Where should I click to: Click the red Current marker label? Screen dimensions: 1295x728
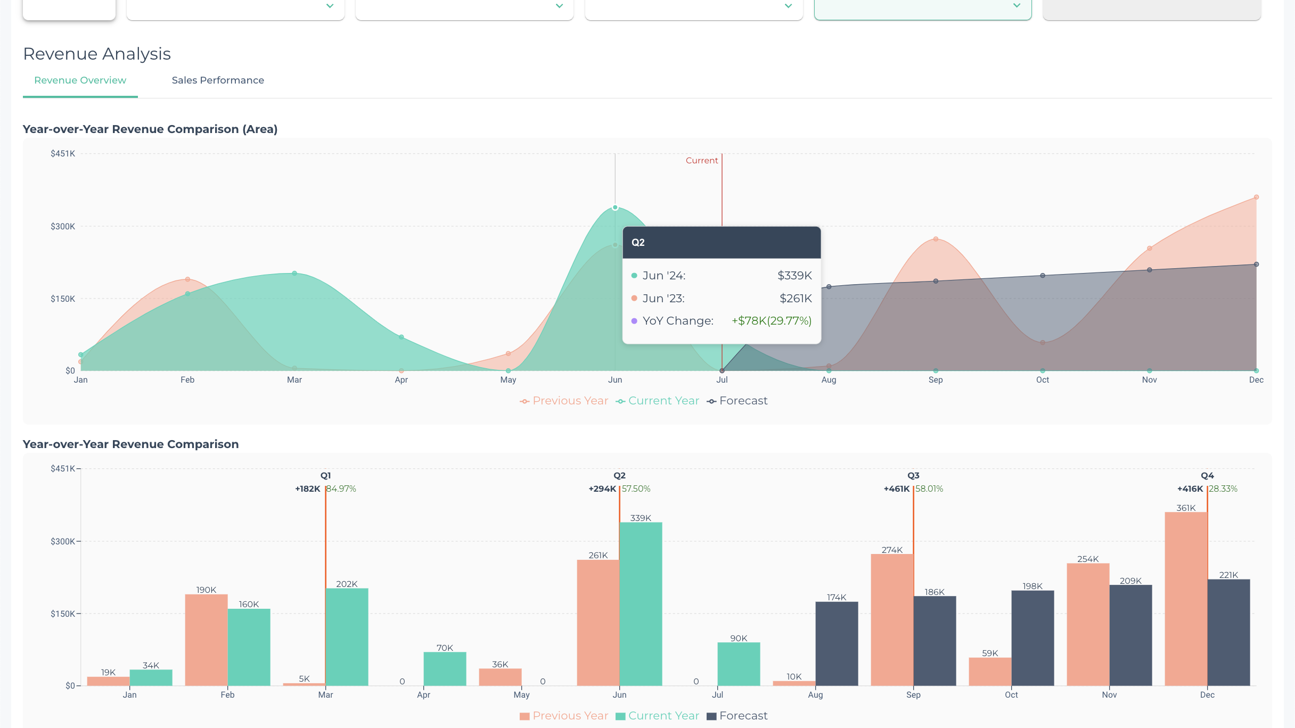click(702, 160)
